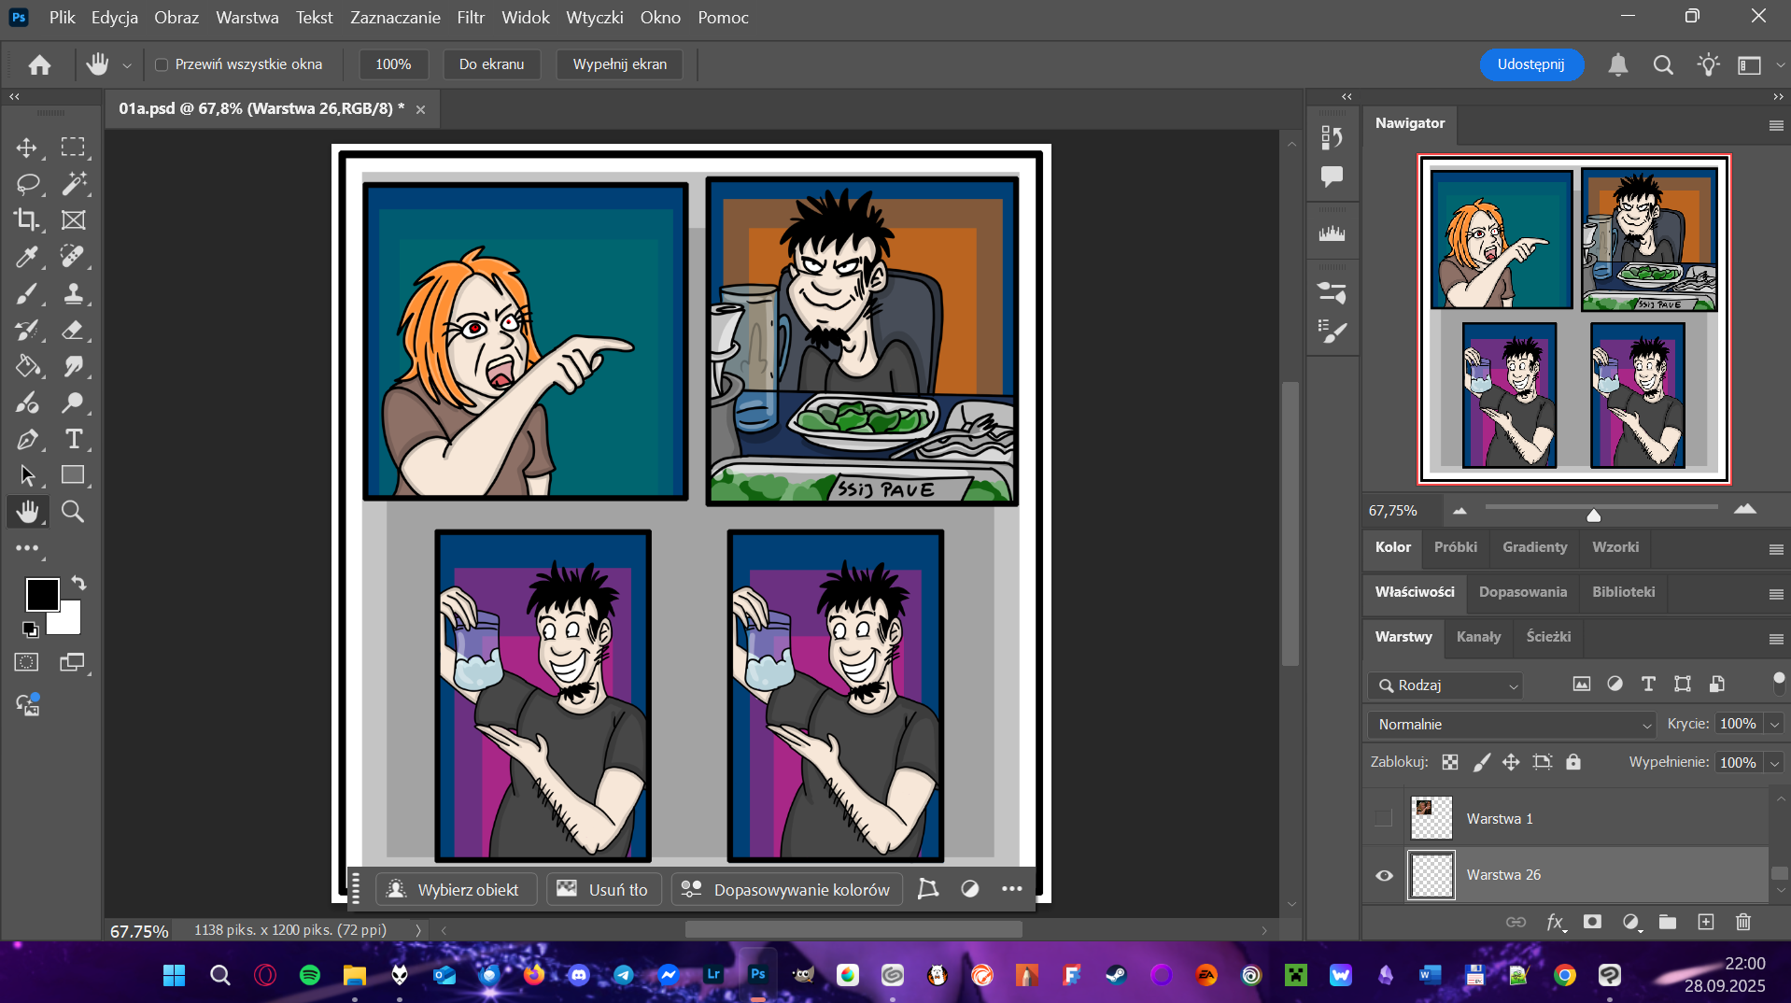The image size is (1791, 1003).
Task: Hide the Warstwa 26 layer
Action: tap(1384, 875)
